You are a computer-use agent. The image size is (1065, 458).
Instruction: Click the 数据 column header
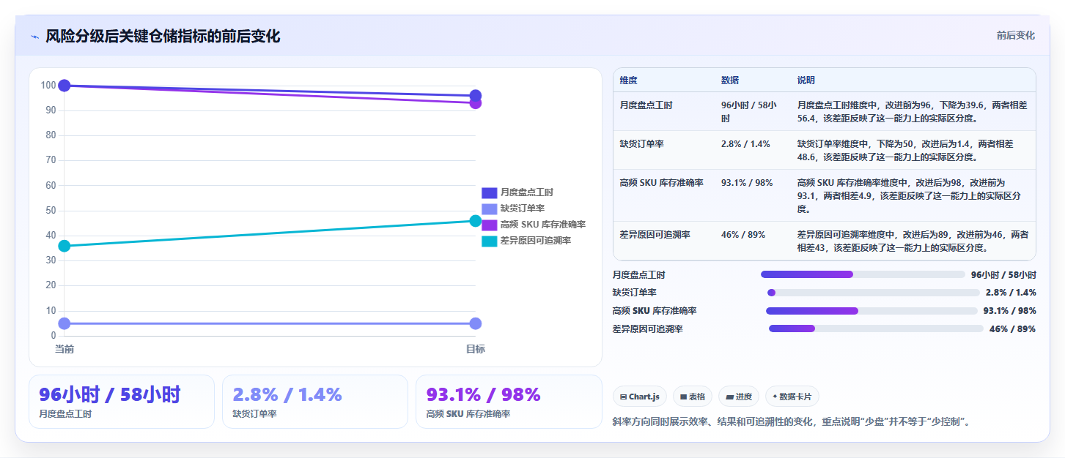(730, 80)
